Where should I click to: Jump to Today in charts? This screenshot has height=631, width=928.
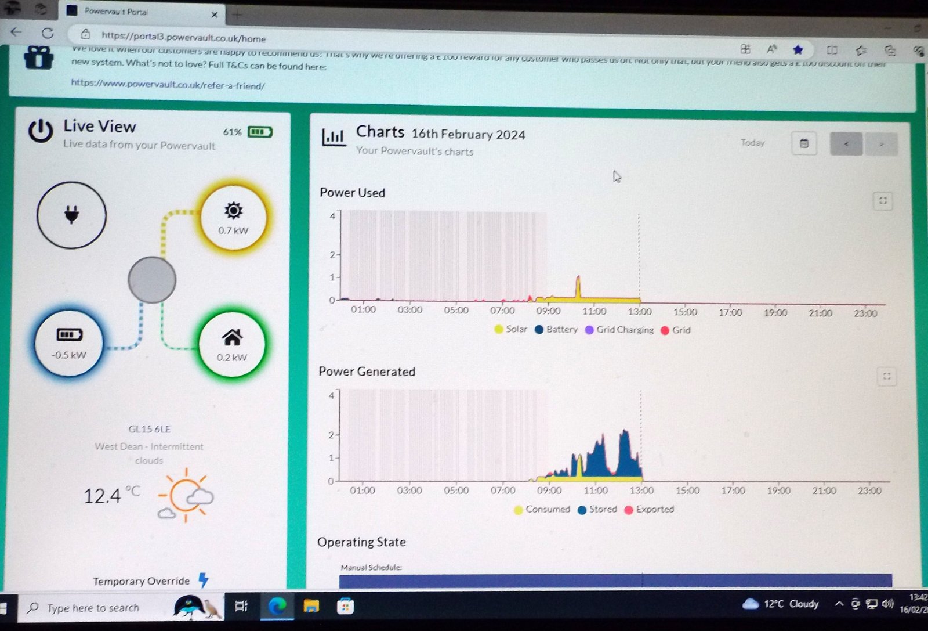click(x=752, y=143)
